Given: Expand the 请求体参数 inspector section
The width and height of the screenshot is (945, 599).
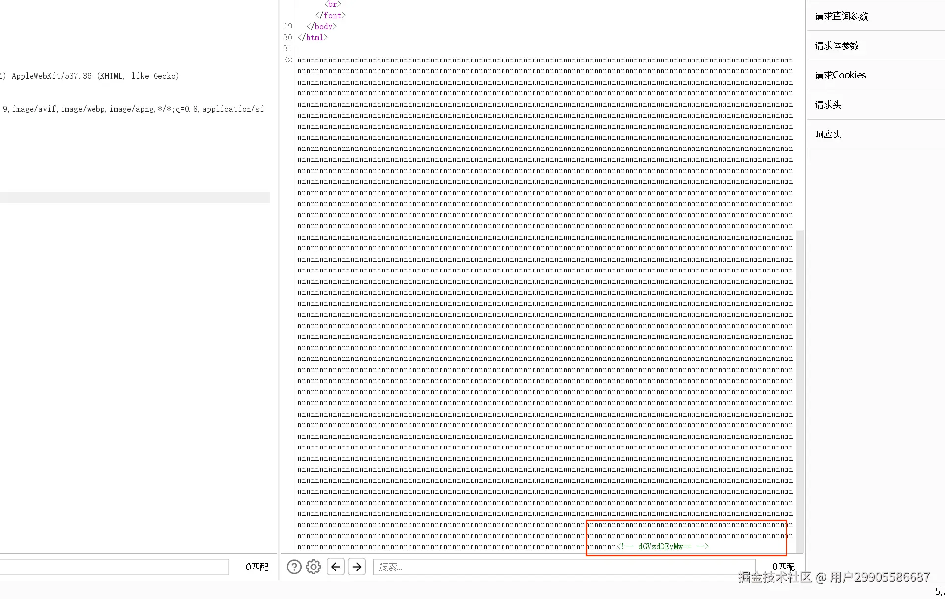Looking at the screenshot, I should tap(837, 46).
